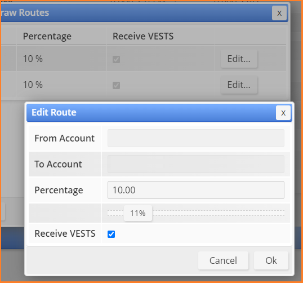Open Edit... for the first route row
This screenshot has height=283, width=303.
(239, 59)
